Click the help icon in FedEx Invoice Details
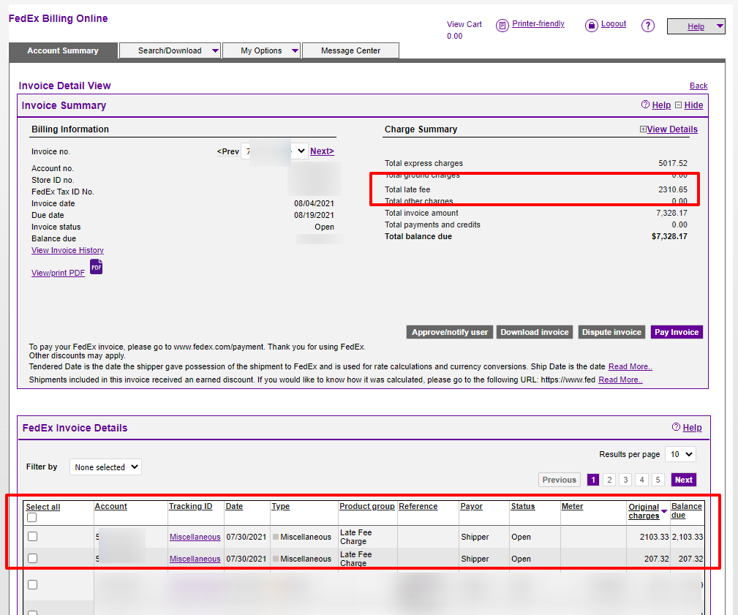This screenshot has height=615, width=738. tap(676, 427)
